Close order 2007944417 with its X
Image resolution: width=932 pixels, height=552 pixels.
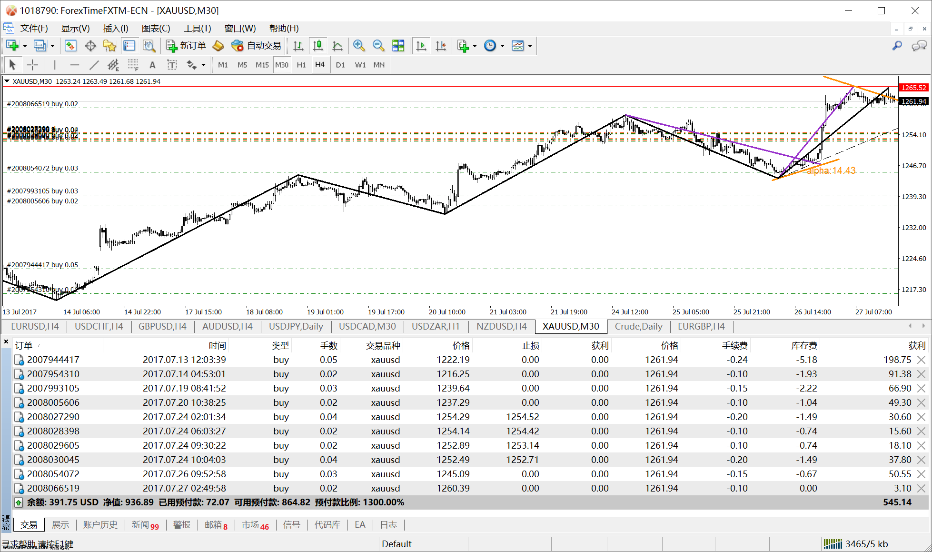coord(922,360)
